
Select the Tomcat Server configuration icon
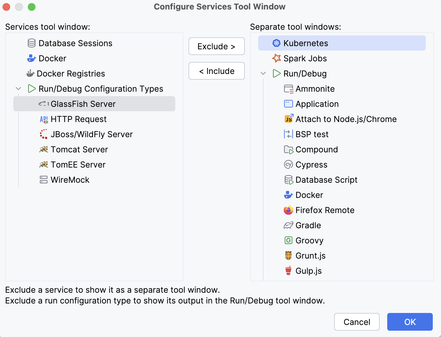click(x=44, y=149)
